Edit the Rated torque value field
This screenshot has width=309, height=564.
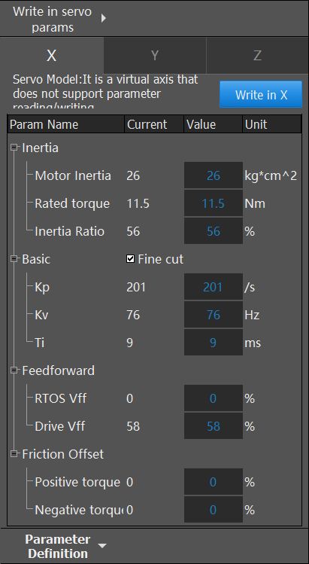click(214, 203)
